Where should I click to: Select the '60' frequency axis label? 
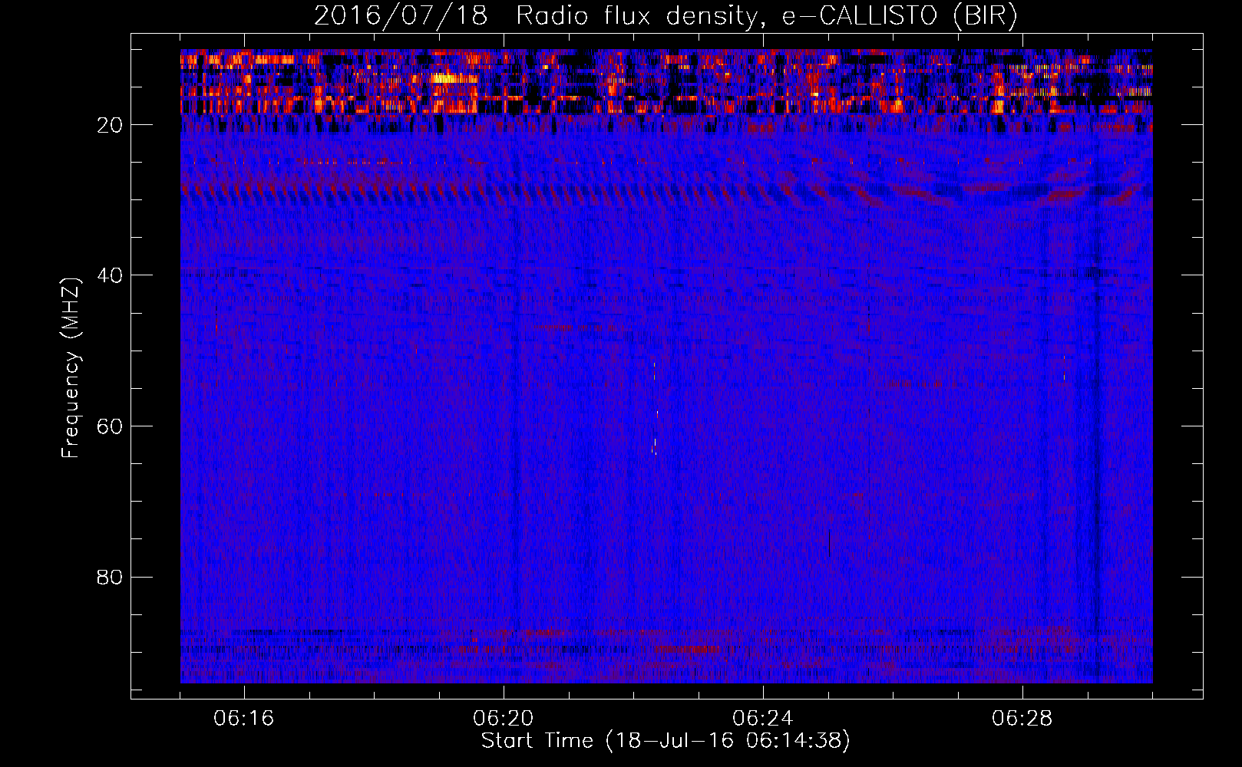pos(110,426)
